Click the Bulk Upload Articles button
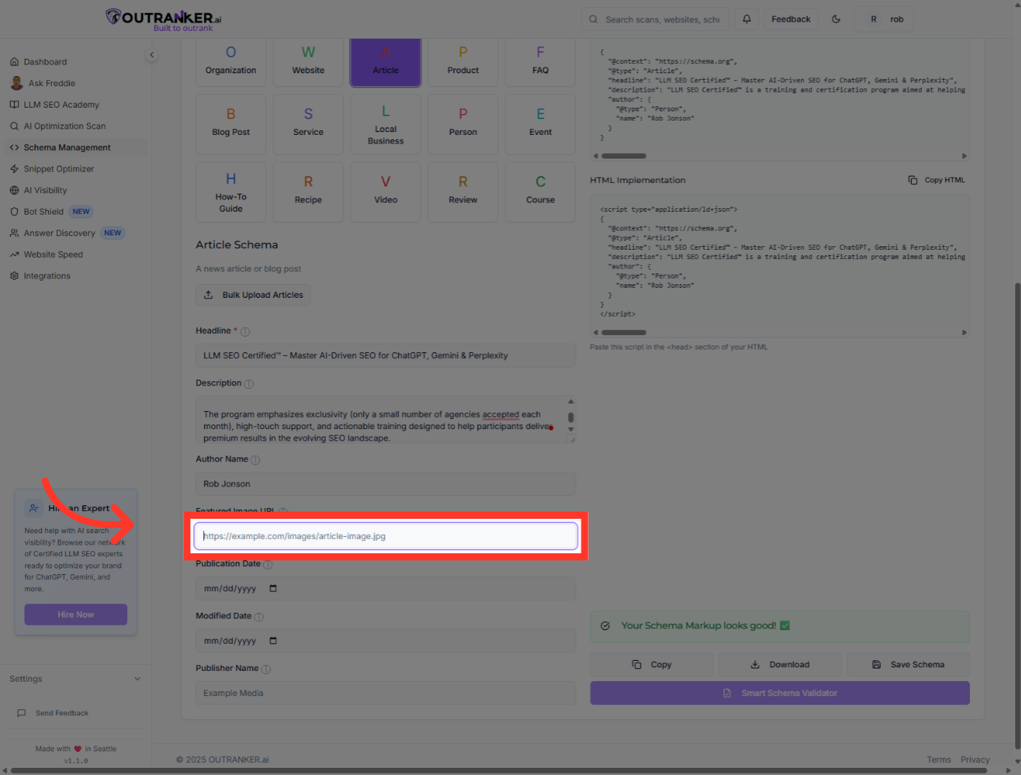This screenshot has width=1021, height=775. [x=253, y=295]
